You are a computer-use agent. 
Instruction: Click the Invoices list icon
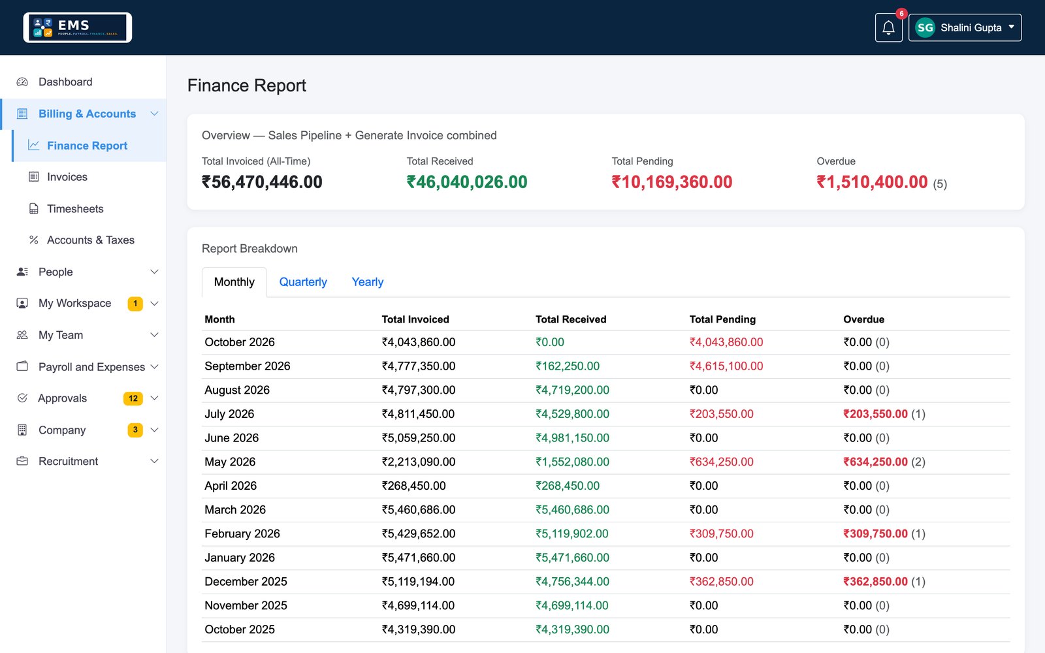33,177
